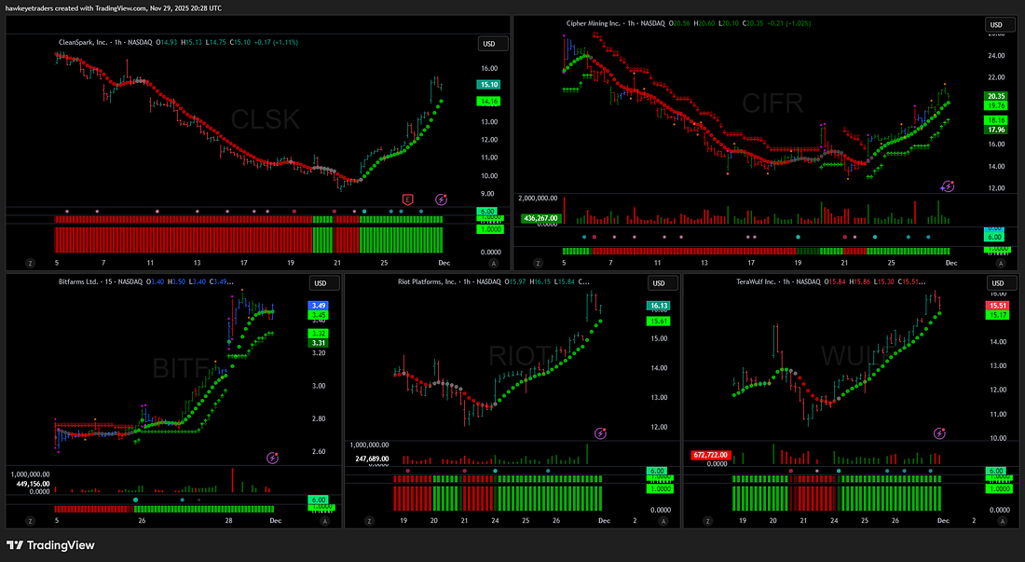
Task: Toggle auto-scale 'A' on CIFR chart
Action: tap(1001, 264)
